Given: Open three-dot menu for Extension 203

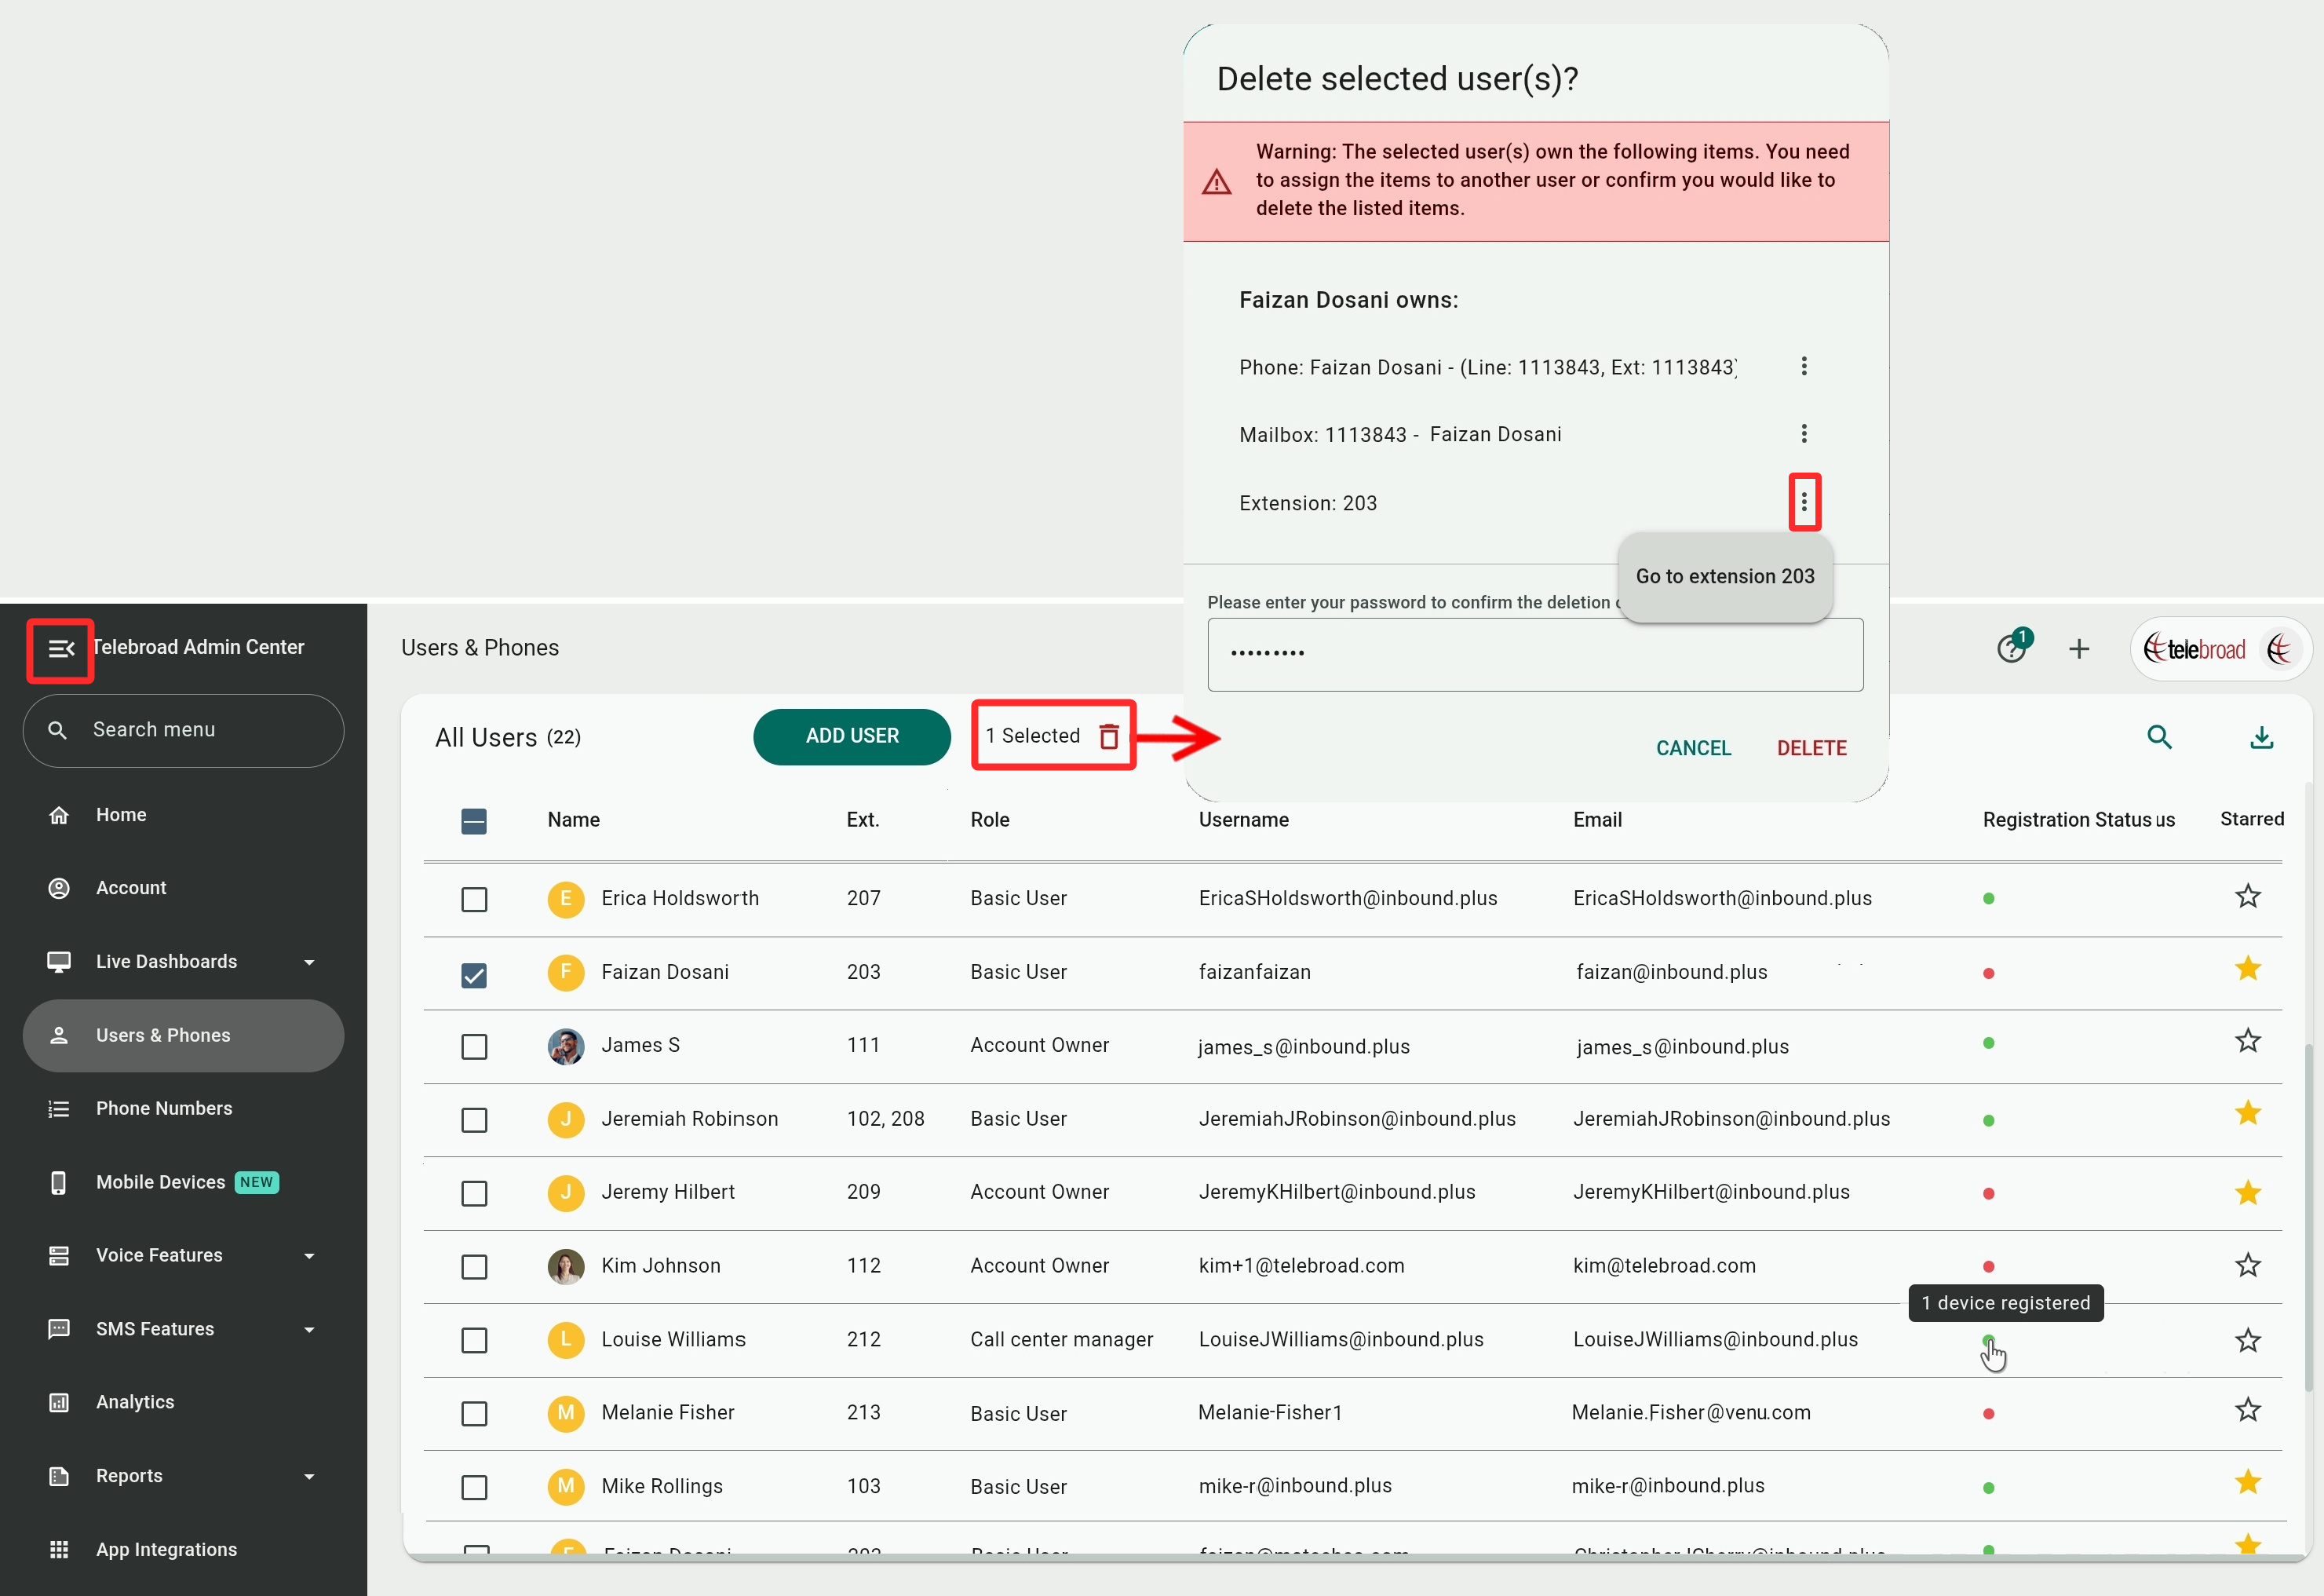Looking at the screenshot, I should [x=1803, y=502].
